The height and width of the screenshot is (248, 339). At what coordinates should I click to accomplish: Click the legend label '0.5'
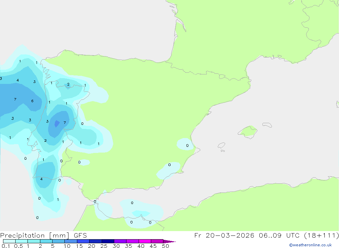[18, 246]
